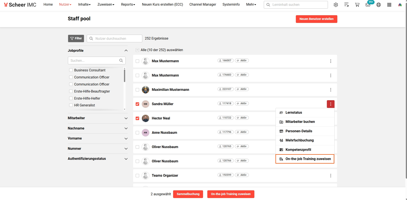Screen dimensions: 407x200
Task: Click magnifier icon in Jobprofile search box
Action: 121,61
